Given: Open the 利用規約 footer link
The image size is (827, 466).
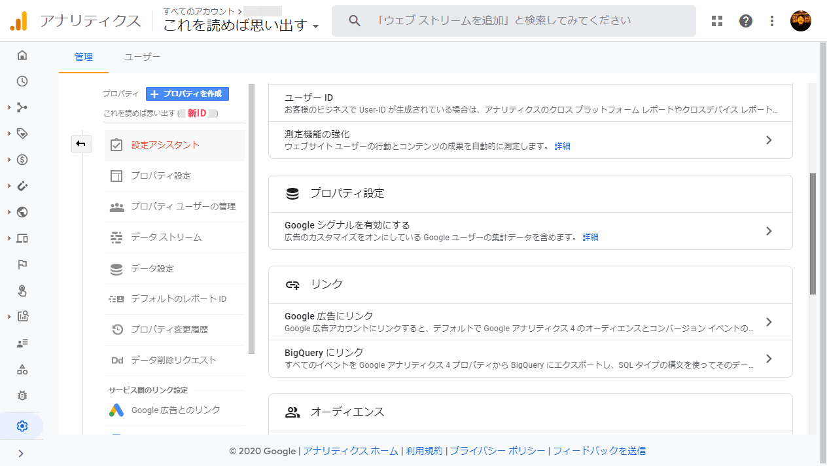Looking at the screenshot, I should coord(424,451).
